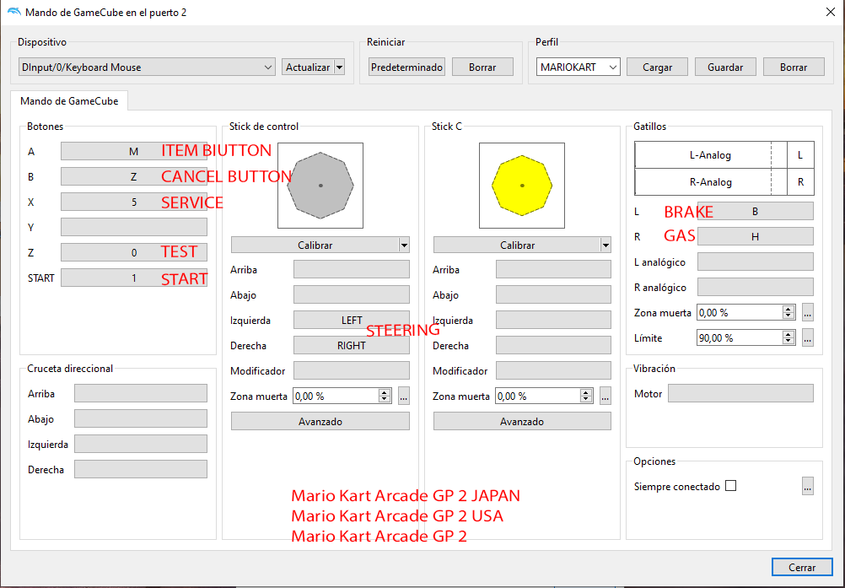The height and width of the screenshot is (588, 845).
Task: Enable the Siempre conectado checkbox
Action: 731,486
